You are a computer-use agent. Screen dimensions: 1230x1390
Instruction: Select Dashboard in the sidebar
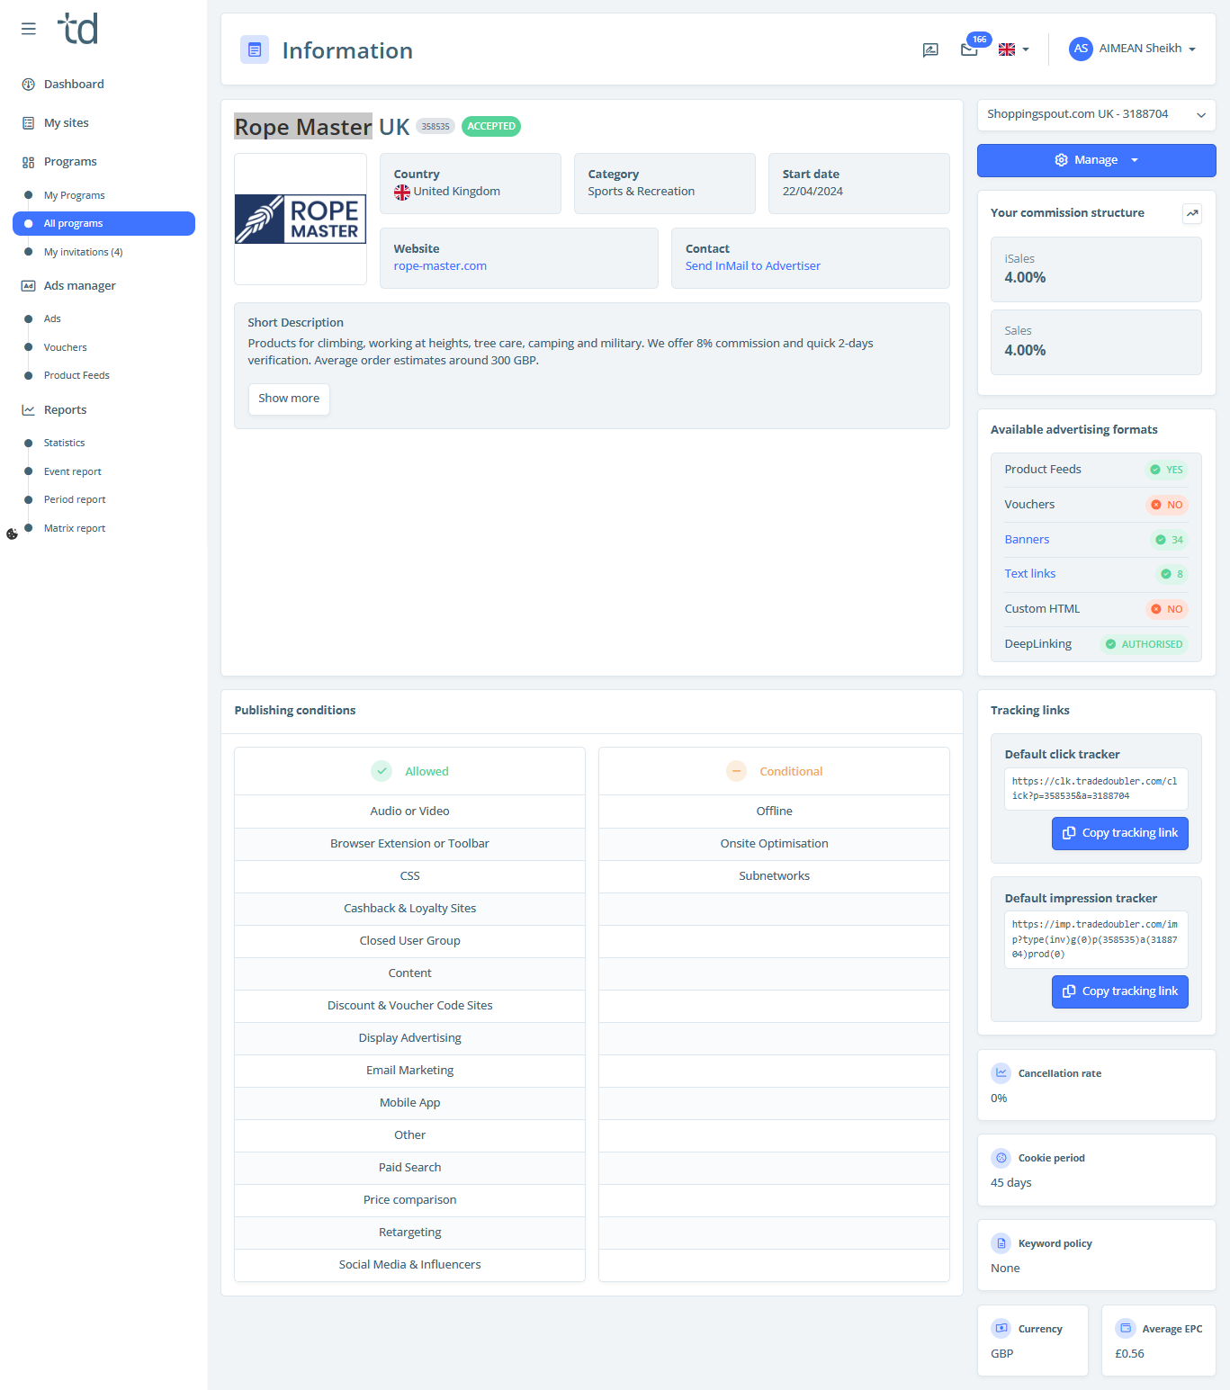(74, 84)
